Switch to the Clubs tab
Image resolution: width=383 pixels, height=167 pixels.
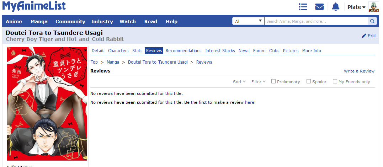pos(274,50)
